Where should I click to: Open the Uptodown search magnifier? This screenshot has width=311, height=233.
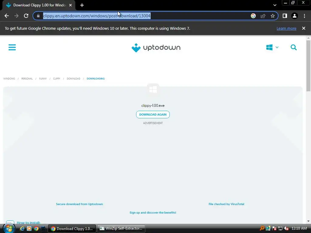pyautogui.click(x=294, y=47)
